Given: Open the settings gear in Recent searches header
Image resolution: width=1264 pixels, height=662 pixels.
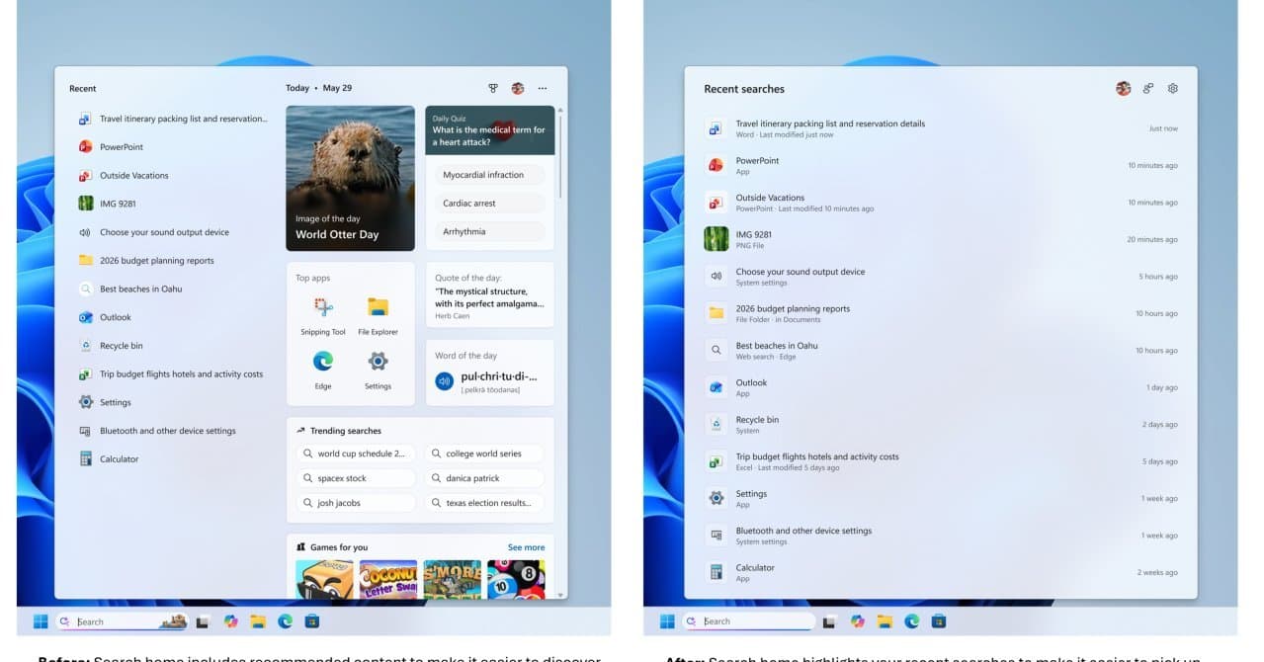Looking at the screenshot, I should (x=1173, y=88).
